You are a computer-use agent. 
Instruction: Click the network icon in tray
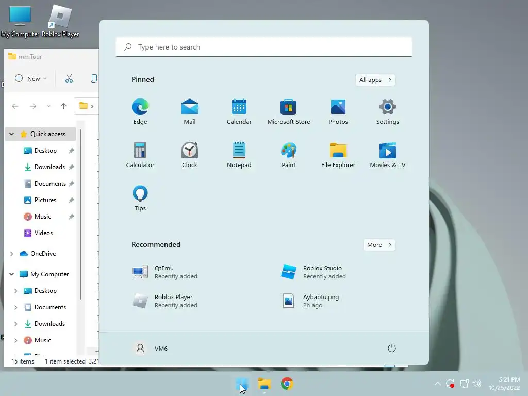click(x=465, y=384)
